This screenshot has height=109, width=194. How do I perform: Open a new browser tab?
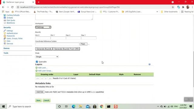coord(38,2)
